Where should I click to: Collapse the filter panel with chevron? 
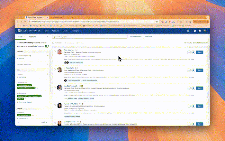(47, 37)
